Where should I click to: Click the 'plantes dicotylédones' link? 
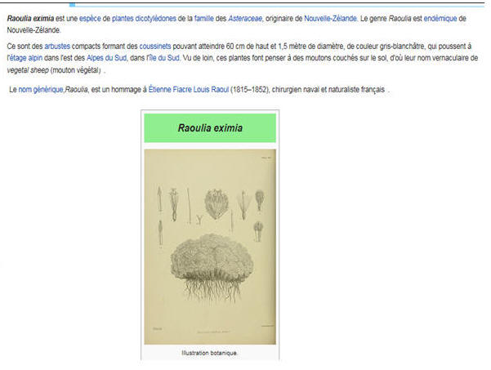pos(144,18)
